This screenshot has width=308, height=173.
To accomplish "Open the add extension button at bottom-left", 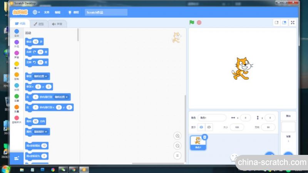I will [x=17, y=158].
